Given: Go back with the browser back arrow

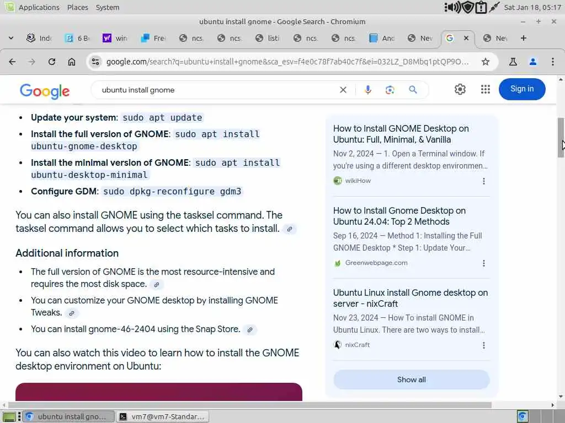Looking at the screenshot, I should point(12,62).
